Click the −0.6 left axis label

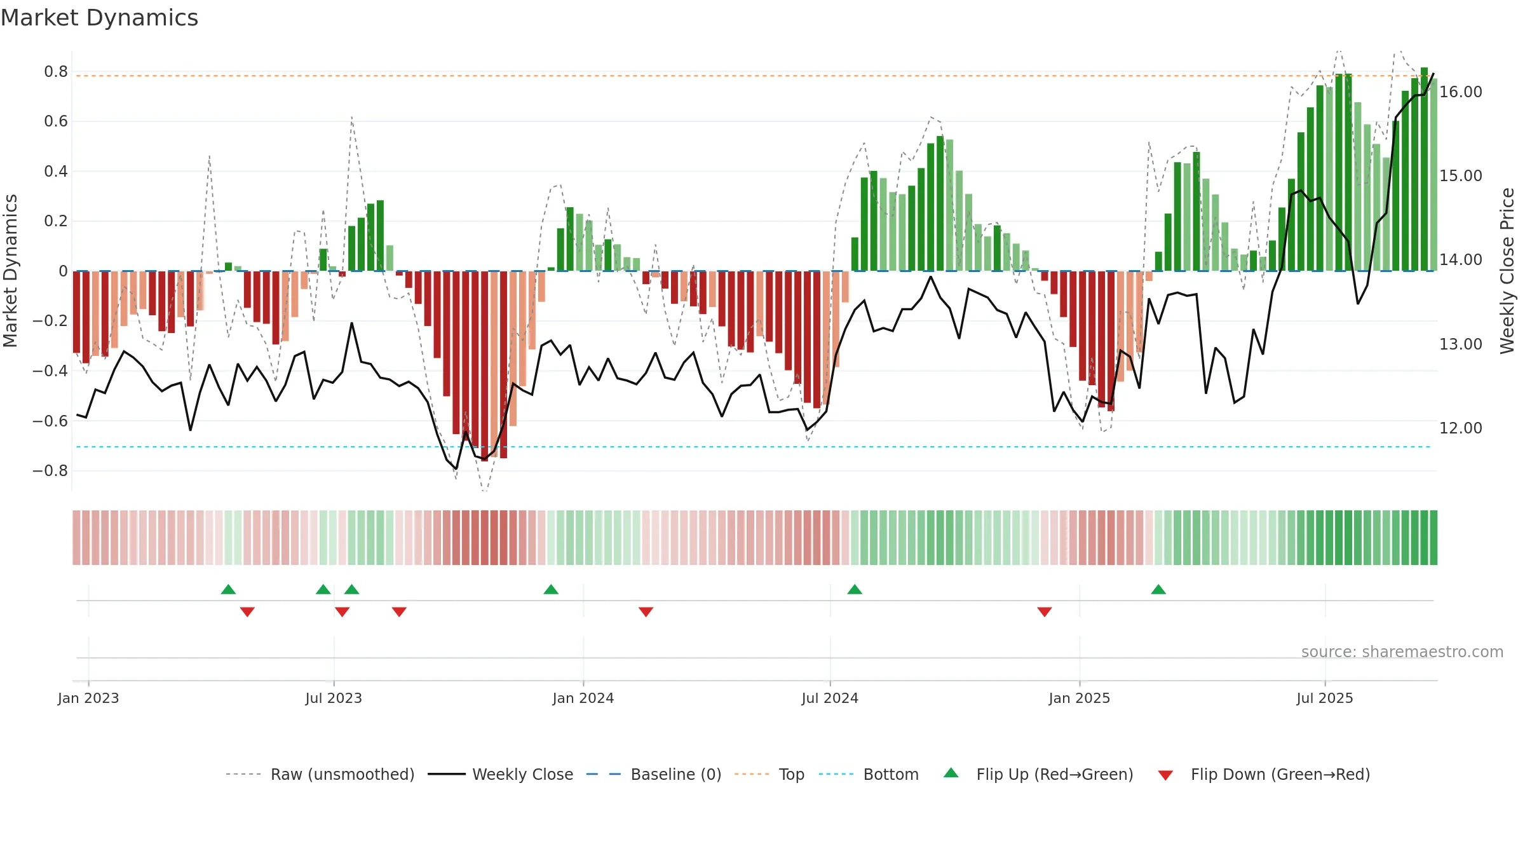tap(50, 421)
